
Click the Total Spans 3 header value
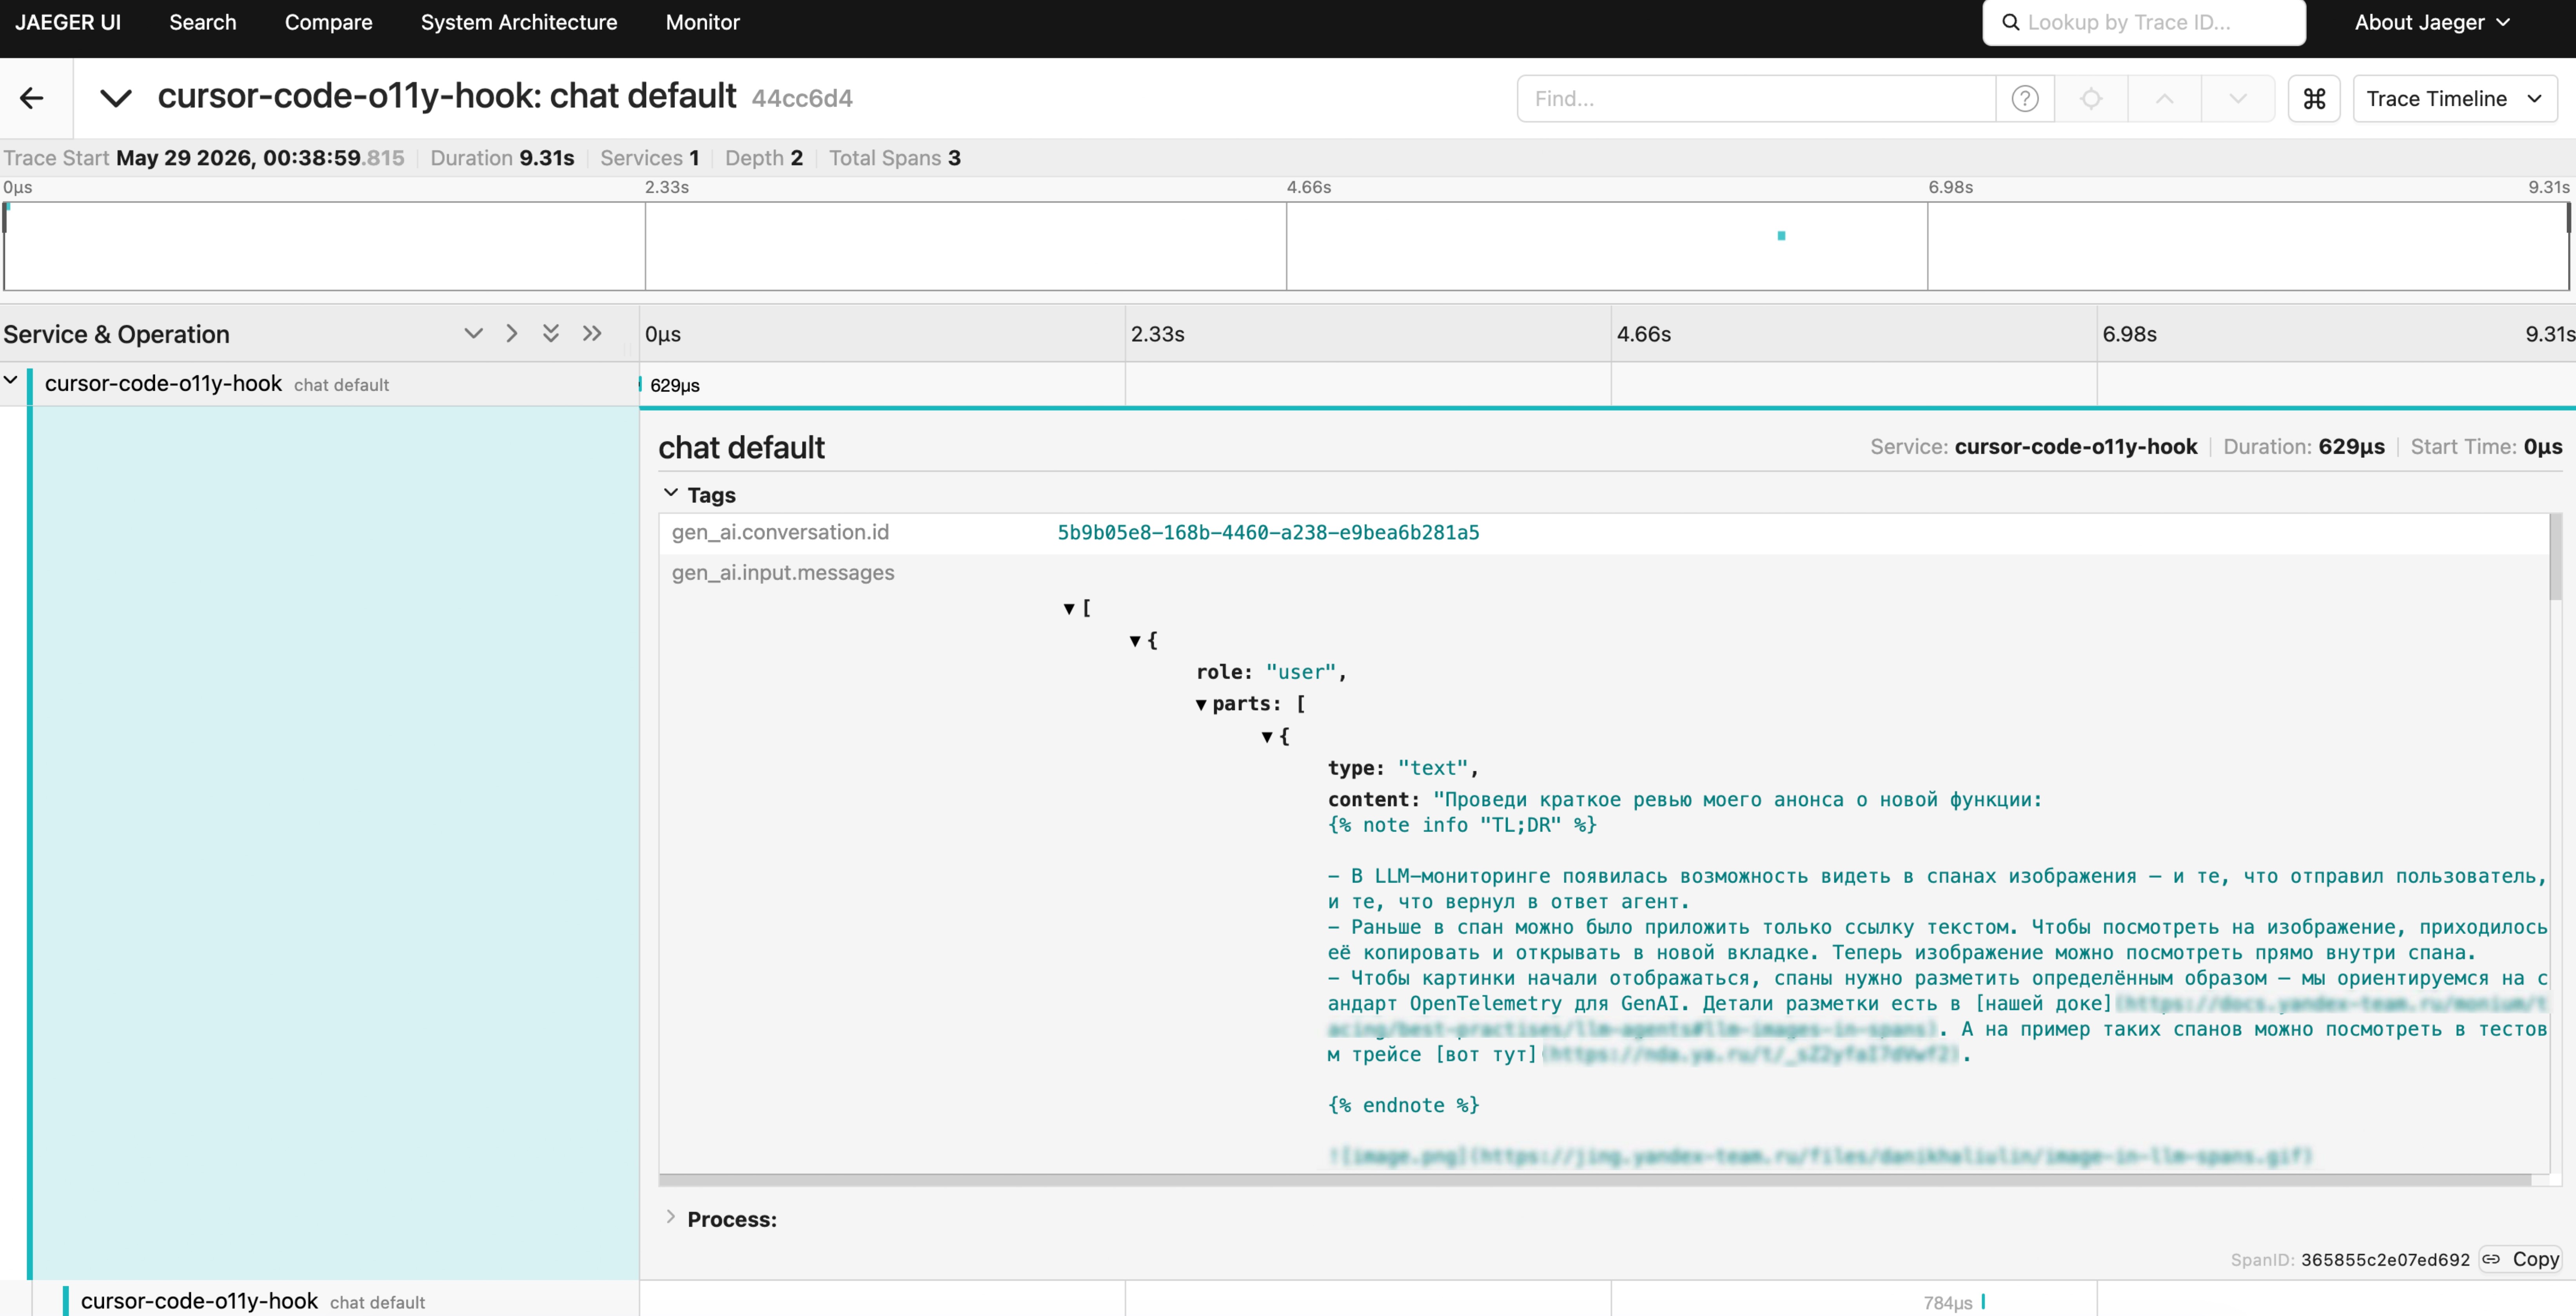954,158
